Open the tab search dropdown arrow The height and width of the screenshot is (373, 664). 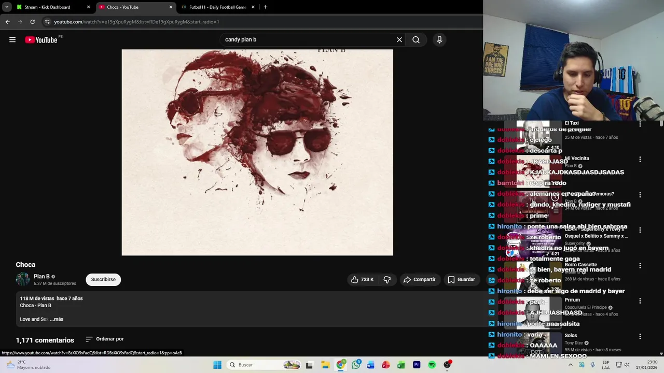point(7,7)
